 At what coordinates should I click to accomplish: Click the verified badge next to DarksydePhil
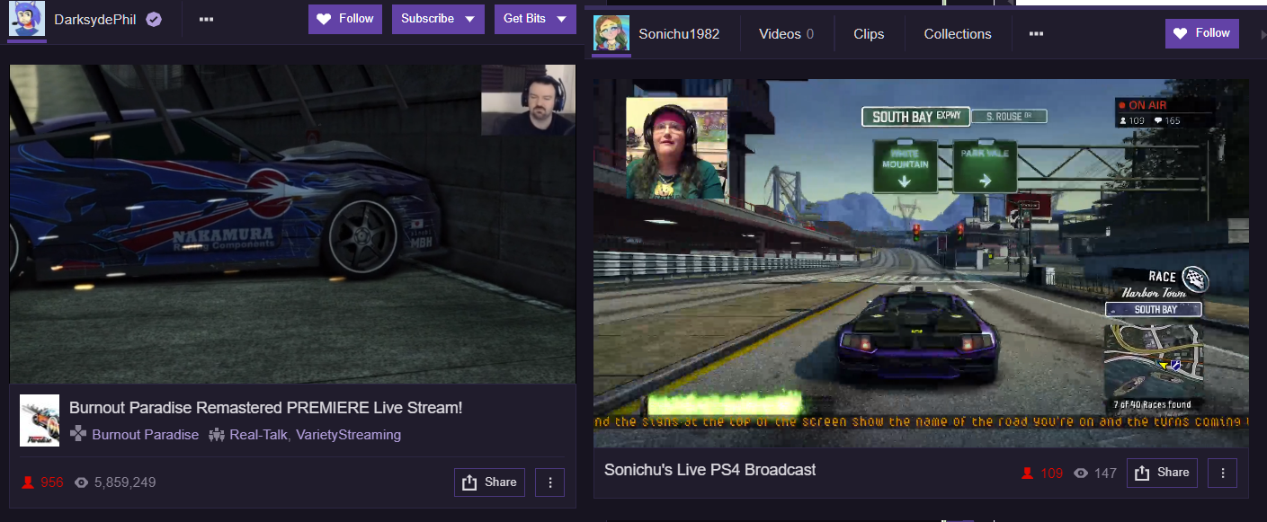[154, 19]
